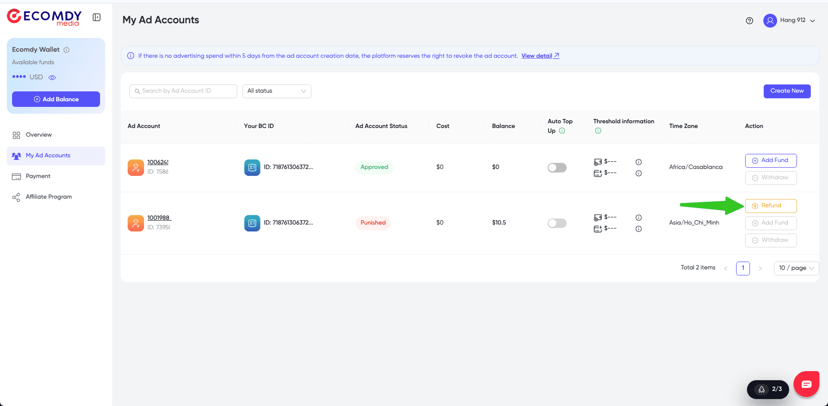Open the All status filter dropdown
This screenshot has width=828, height=406.
pyautogui.click(x=276, y=91)
